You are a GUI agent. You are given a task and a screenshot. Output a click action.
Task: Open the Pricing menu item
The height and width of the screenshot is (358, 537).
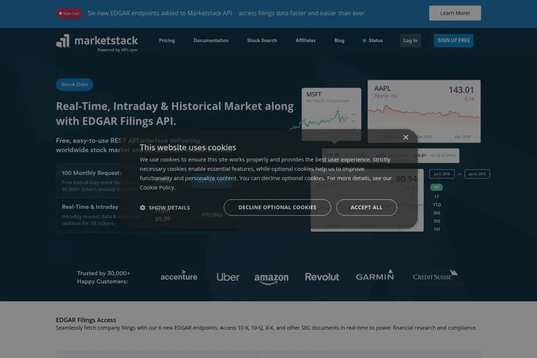167,40
